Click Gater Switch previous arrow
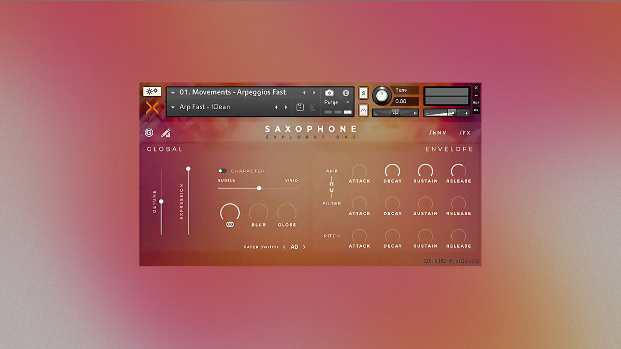 [x=284, y=247]
